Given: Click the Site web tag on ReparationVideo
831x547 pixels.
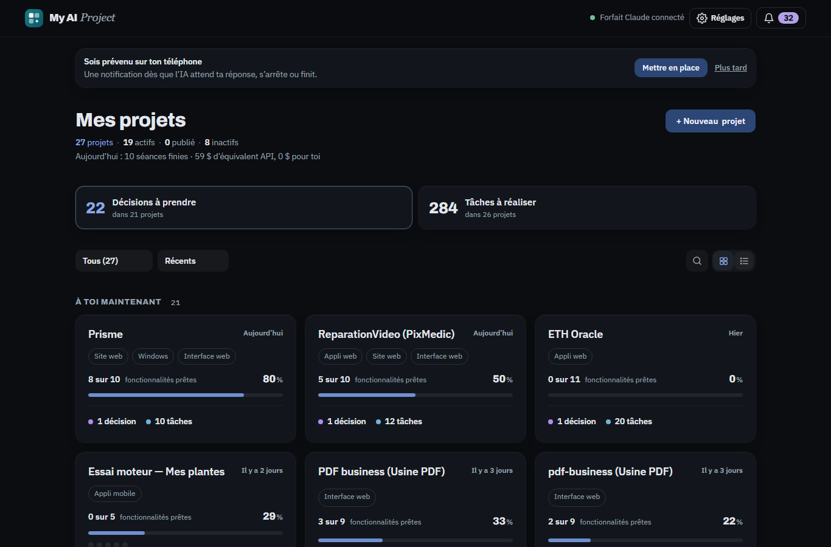Looking at the screenshot, I should pos(387,356).
